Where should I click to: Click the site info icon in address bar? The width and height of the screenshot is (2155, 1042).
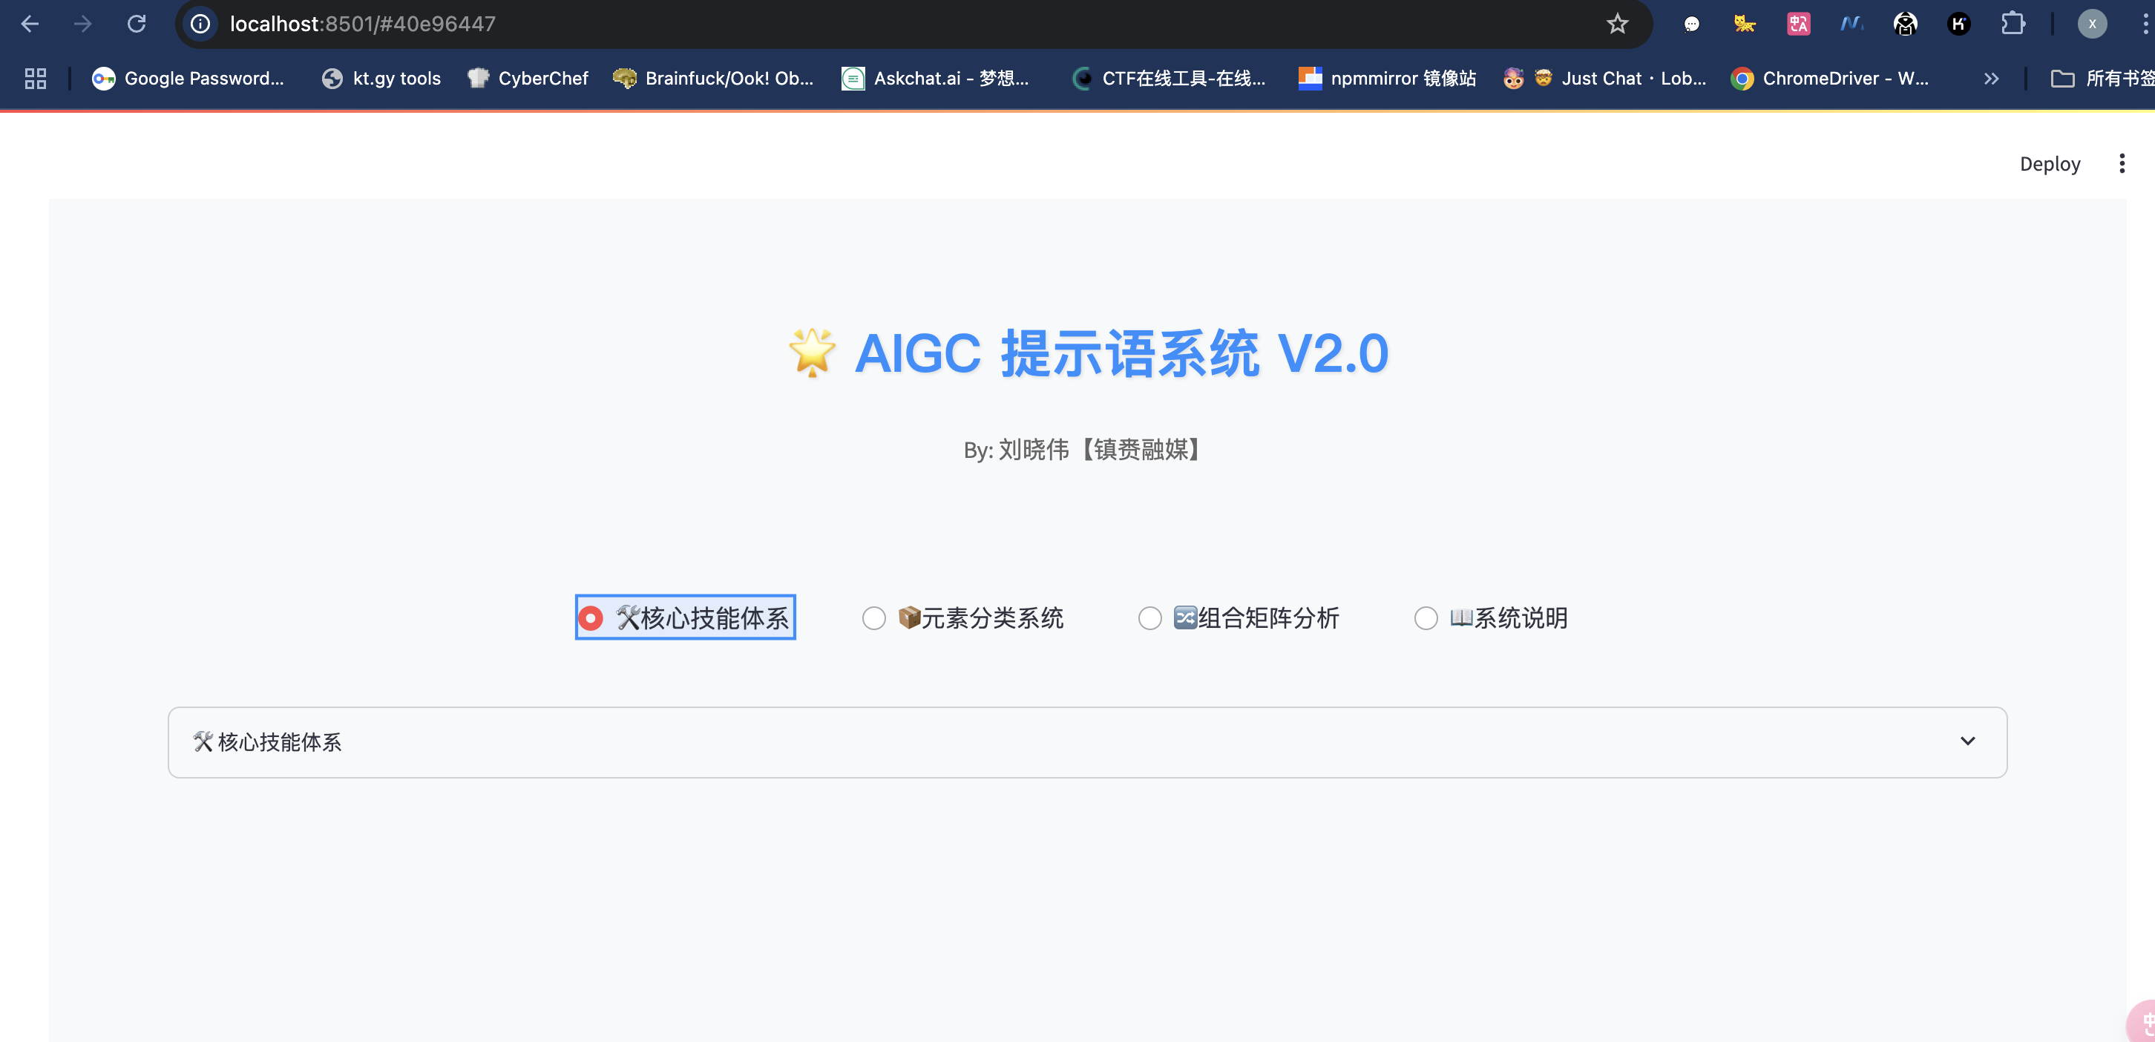pos(201,24)
